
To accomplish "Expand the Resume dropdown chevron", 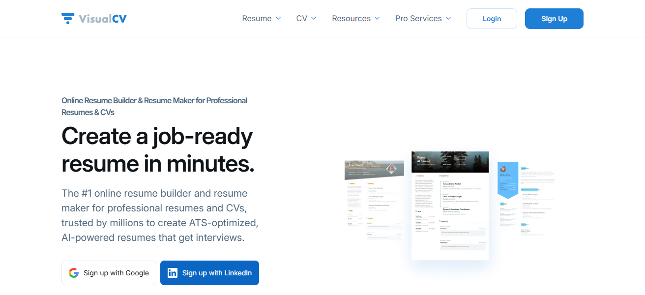I will (x=278, y=19).
